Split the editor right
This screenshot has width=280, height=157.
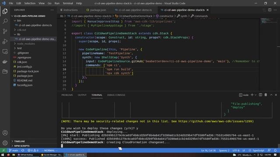[269, 10]
